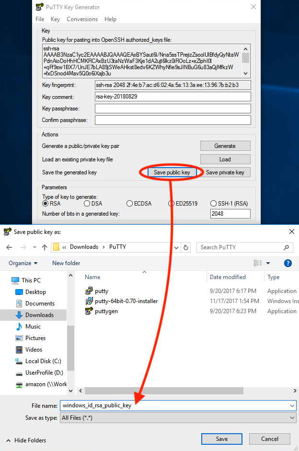Open the Organize dropdown menu
The height and width of the screenshot is (451, 299).
23,263
